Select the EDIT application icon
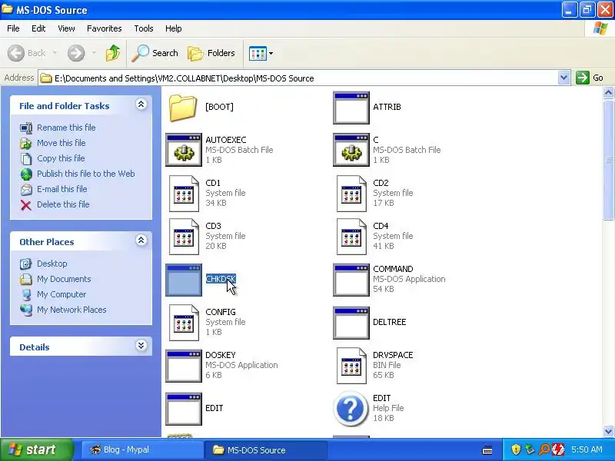 184,409
